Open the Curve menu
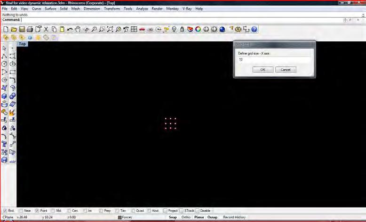 [36, 8]
